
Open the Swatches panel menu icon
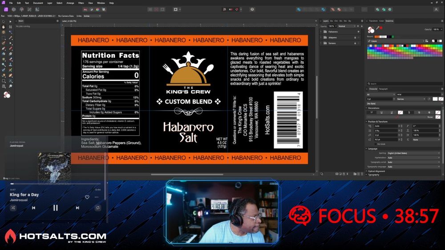coord(442,21)
